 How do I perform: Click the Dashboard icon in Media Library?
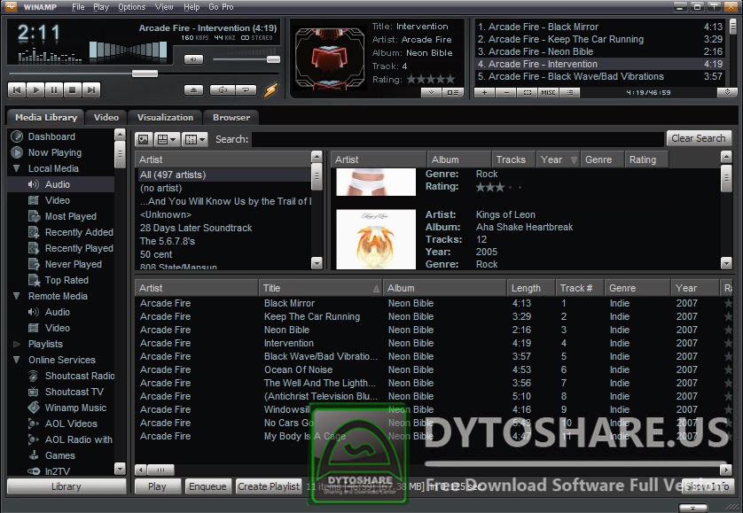coord(18,136)
